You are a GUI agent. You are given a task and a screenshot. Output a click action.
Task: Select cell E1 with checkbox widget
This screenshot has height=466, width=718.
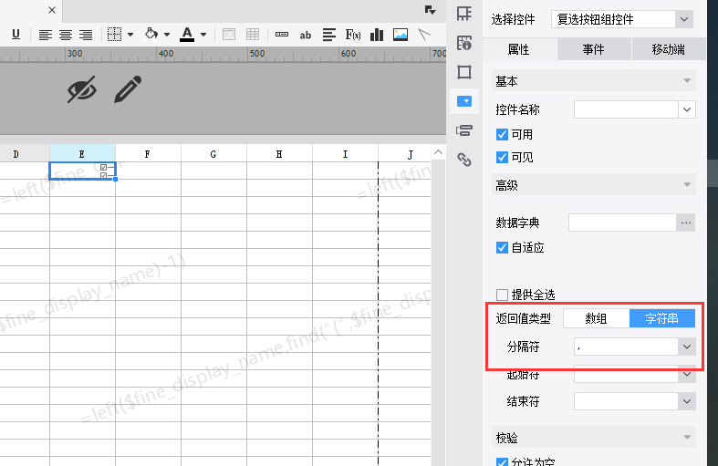pos(82,171)
